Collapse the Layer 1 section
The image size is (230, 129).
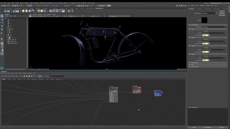pos(190,29)
